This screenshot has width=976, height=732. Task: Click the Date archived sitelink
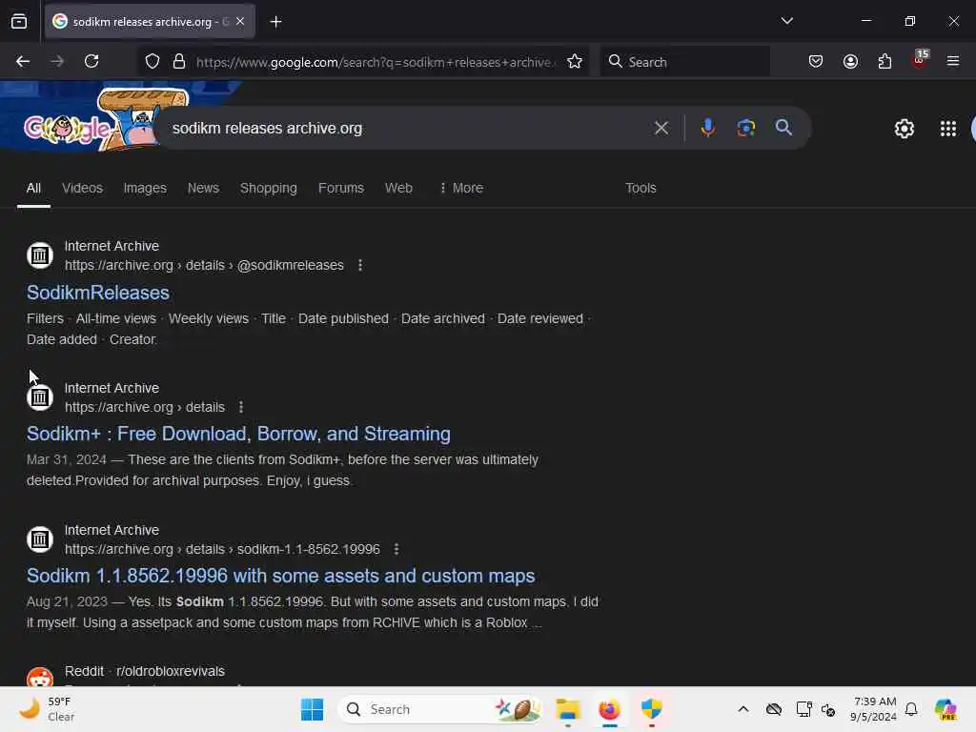[x=442, y=318]
